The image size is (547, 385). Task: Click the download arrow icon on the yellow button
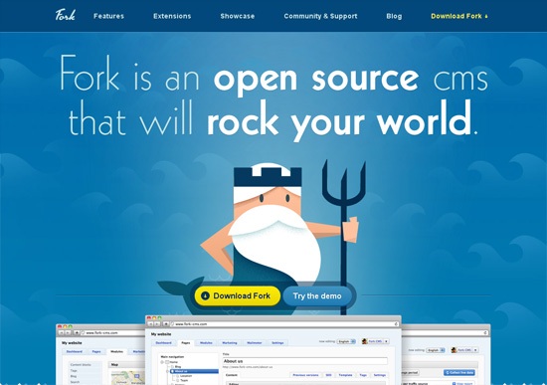(205, 296)
